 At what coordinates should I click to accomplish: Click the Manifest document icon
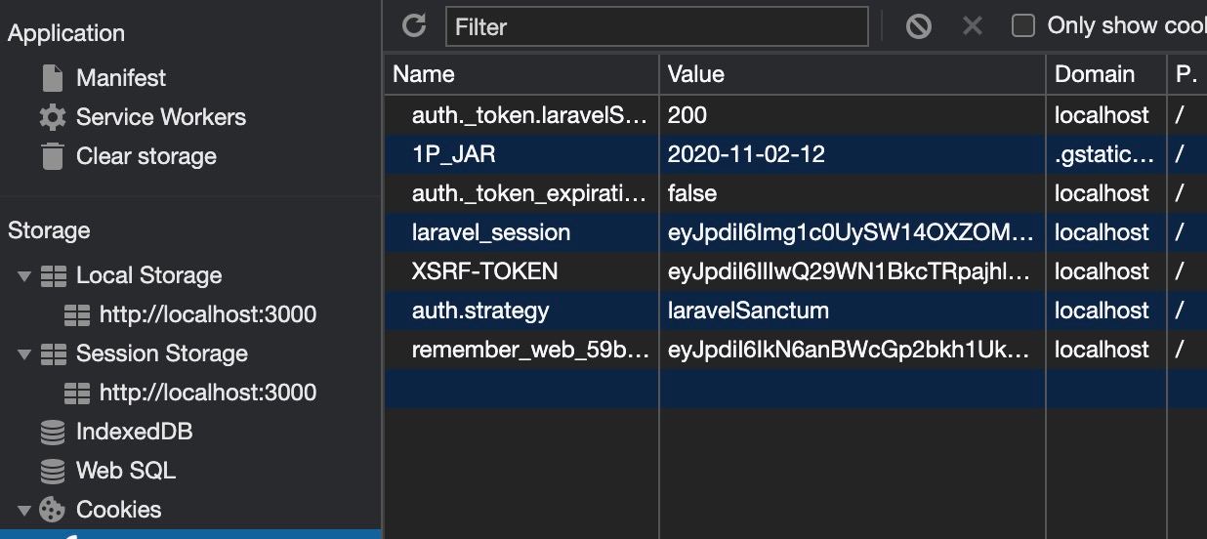(53, 78)
